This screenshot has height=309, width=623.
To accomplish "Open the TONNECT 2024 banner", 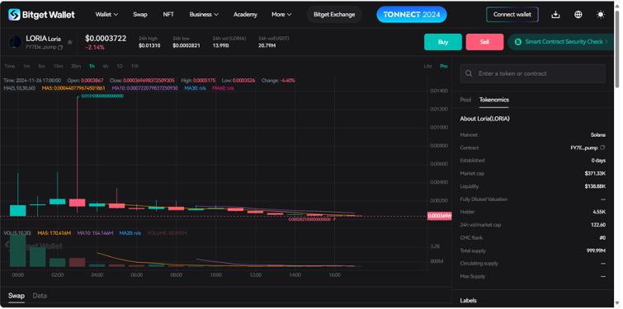I will pyautogui.click(x=412, y=15).
